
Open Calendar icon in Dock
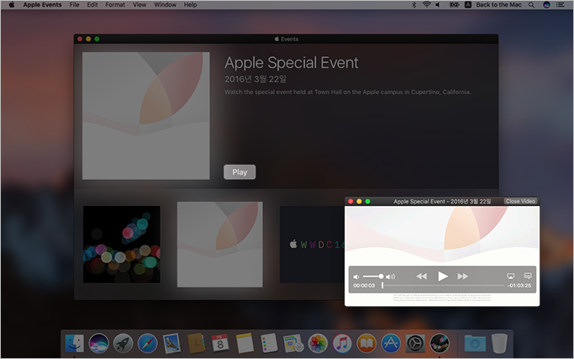220,343
